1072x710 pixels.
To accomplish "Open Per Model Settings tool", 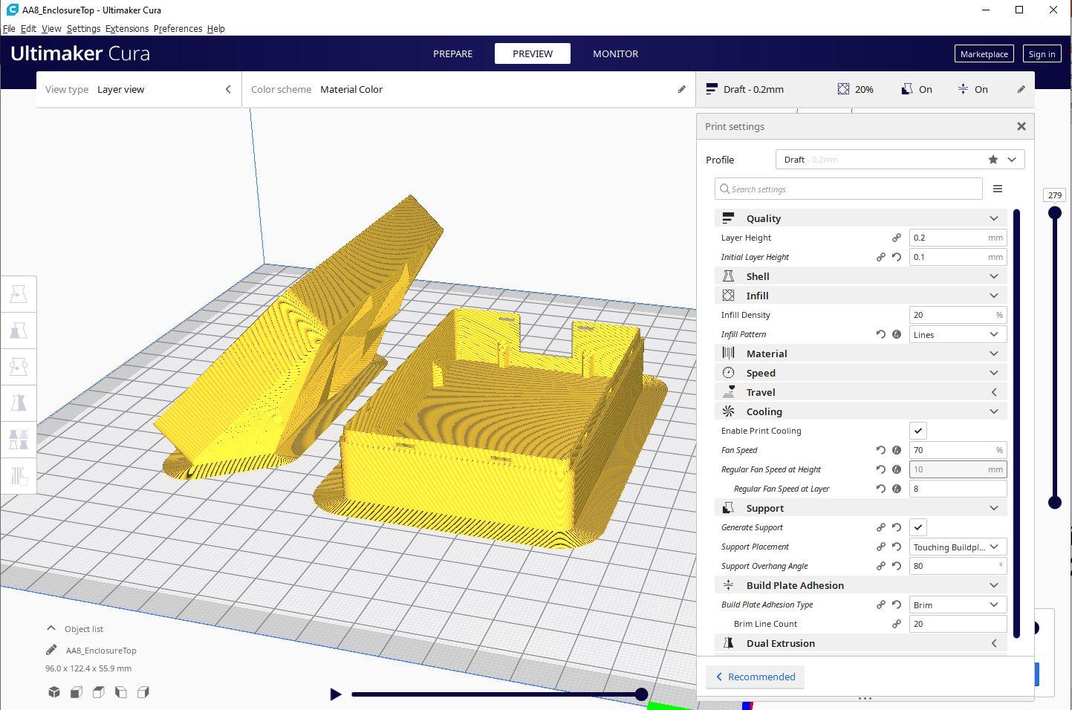I will [19, 440].
